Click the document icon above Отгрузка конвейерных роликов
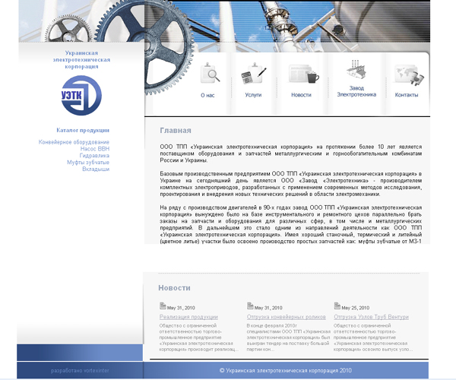456x380 pixels. click(250, 307)
